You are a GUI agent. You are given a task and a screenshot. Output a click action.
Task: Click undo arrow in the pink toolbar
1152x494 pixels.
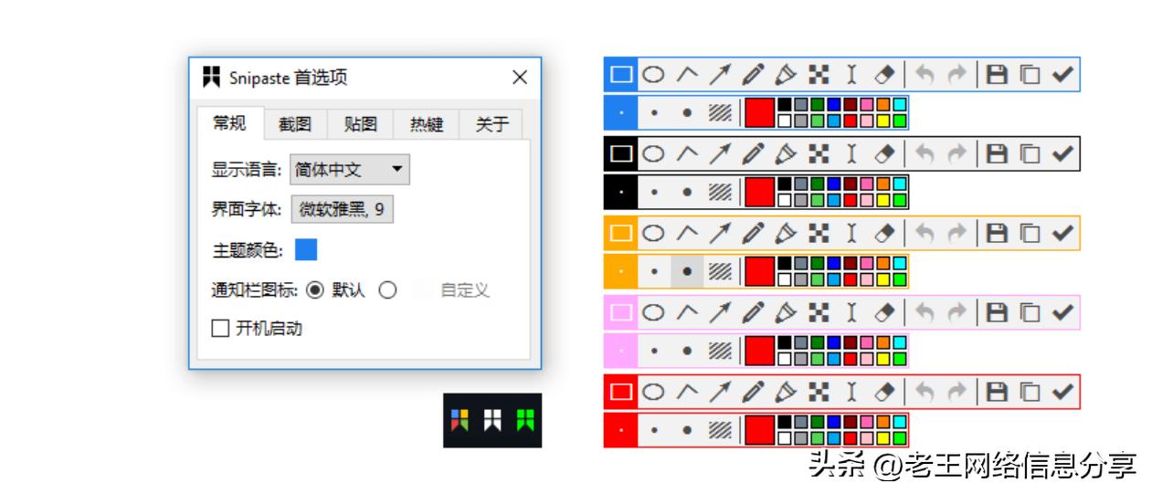(x=924, y=313)
